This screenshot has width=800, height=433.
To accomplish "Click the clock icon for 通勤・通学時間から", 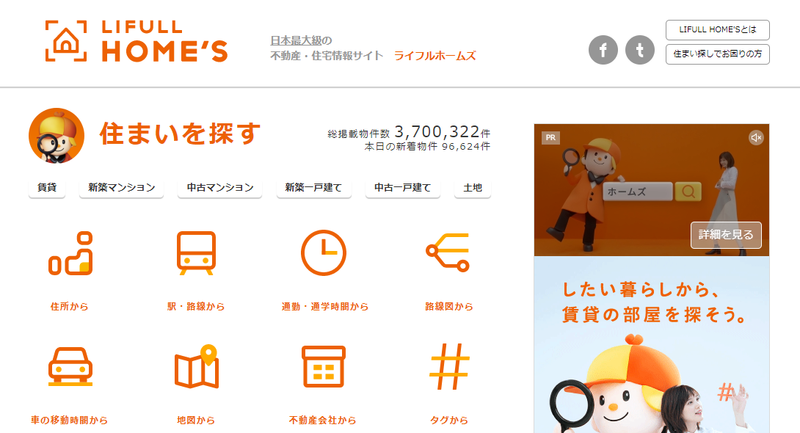I will 324,253.
